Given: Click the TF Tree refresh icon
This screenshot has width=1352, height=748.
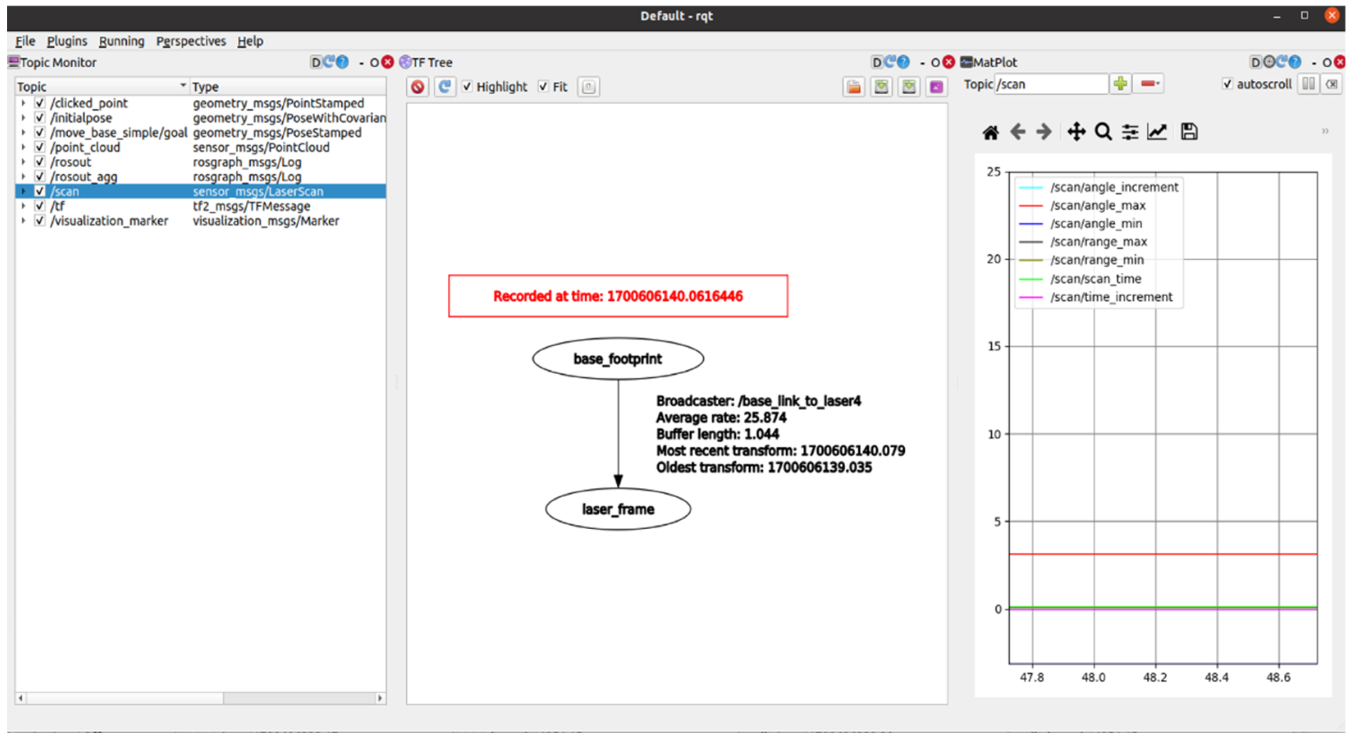Looking at the screenshot, I should [x=444, y=87].
